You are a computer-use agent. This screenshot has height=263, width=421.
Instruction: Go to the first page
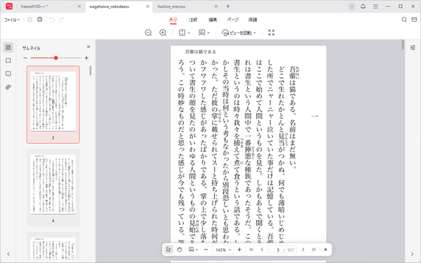coord(251,250)
